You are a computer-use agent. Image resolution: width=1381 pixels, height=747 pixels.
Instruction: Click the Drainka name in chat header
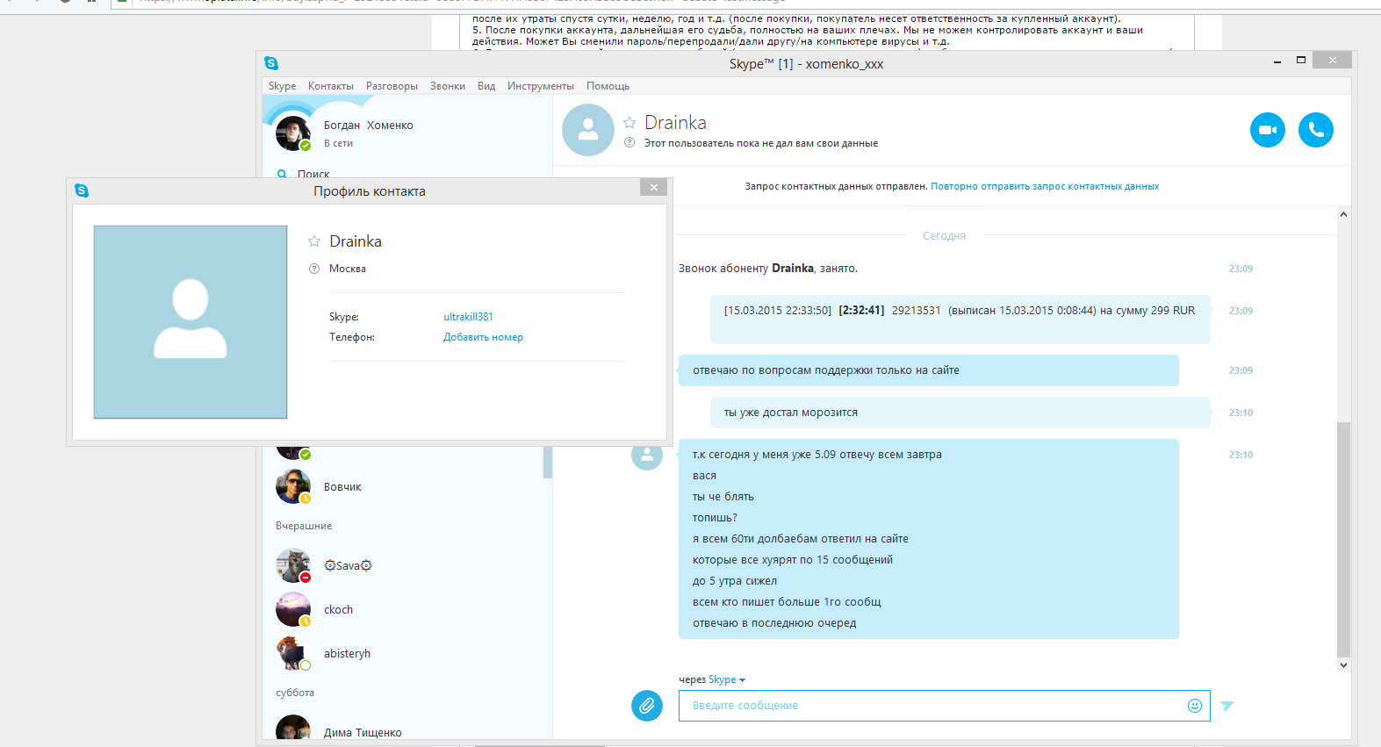(x=675, y=123)
